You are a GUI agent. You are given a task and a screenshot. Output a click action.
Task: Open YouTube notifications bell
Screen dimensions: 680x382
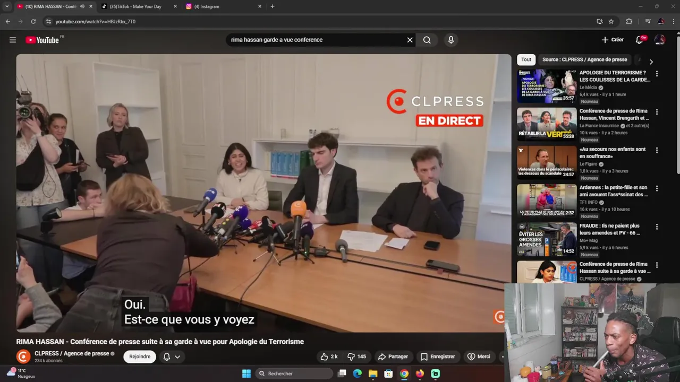(640, 40)
